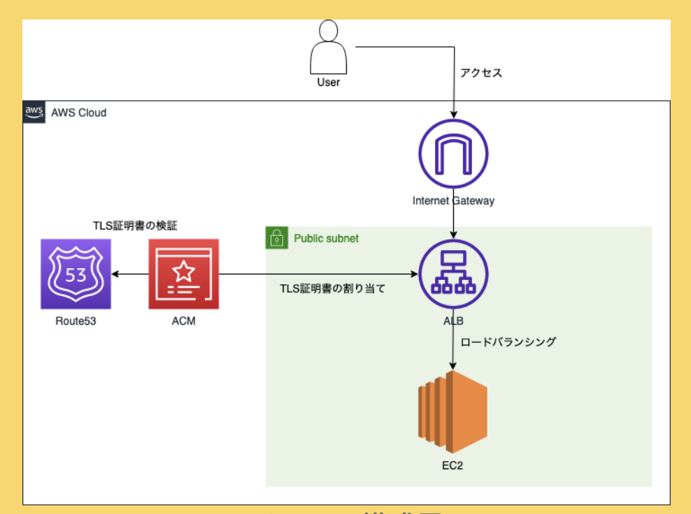This screenshot has width=691, height=514.
Task: Click the "ALB" caption
Action: click(453, 321)
